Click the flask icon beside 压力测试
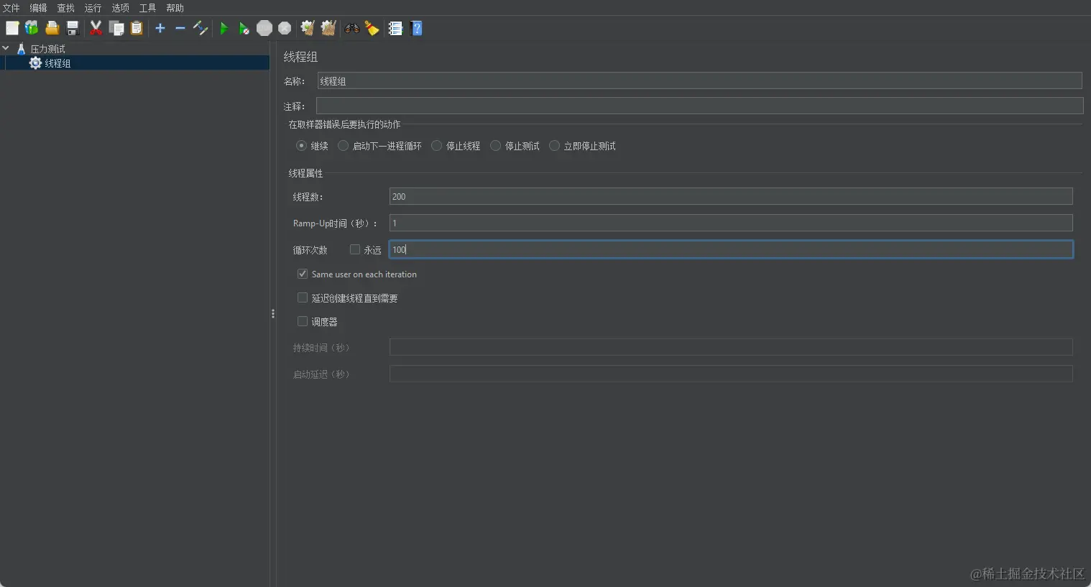 coord(21,49)
